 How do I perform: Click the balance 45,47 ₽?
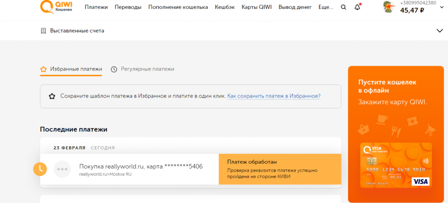pos(412,11)
